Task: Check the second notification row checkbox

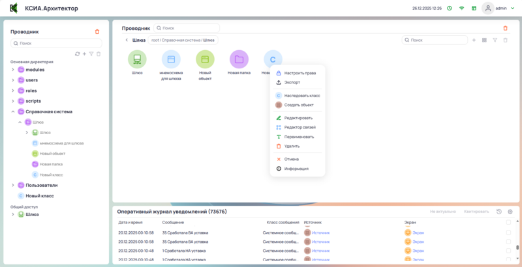Action: (x=508, y=242)
